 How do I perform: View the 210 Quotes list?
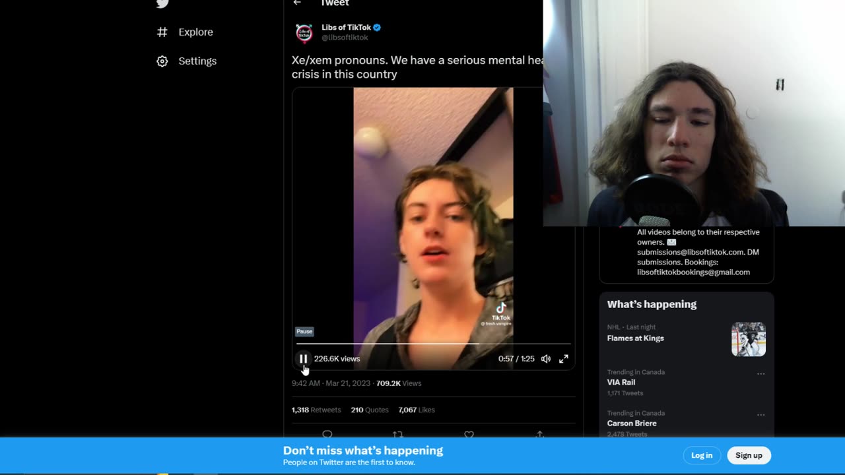point(370,410)
